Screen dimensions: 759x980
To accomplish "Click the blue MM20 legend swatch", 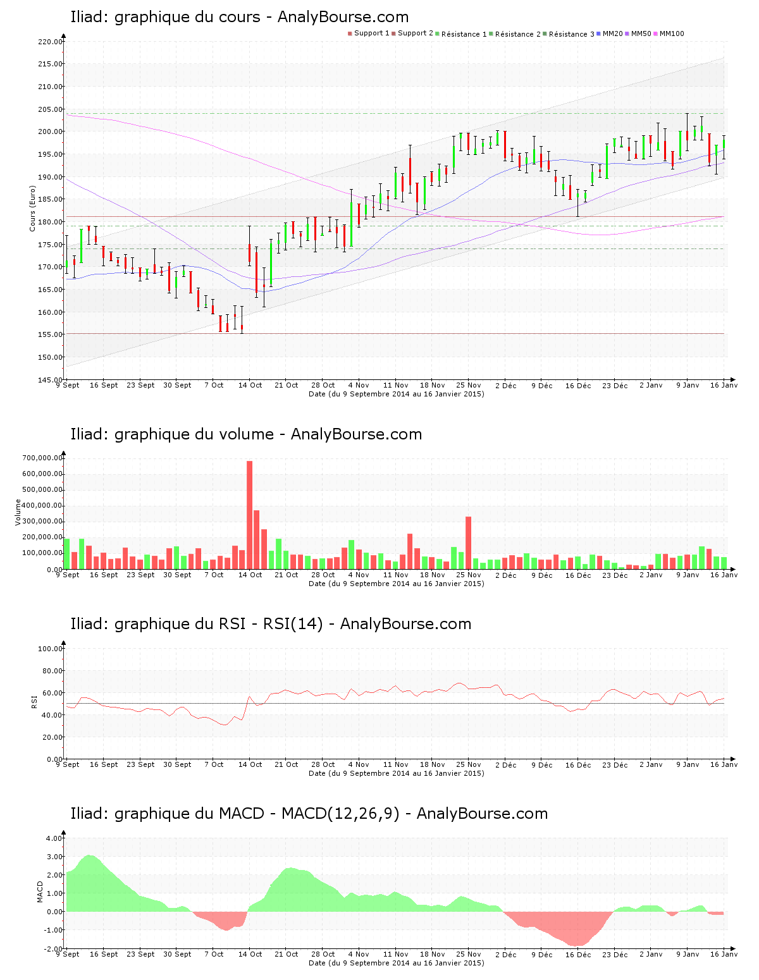I will pos(599,34).
